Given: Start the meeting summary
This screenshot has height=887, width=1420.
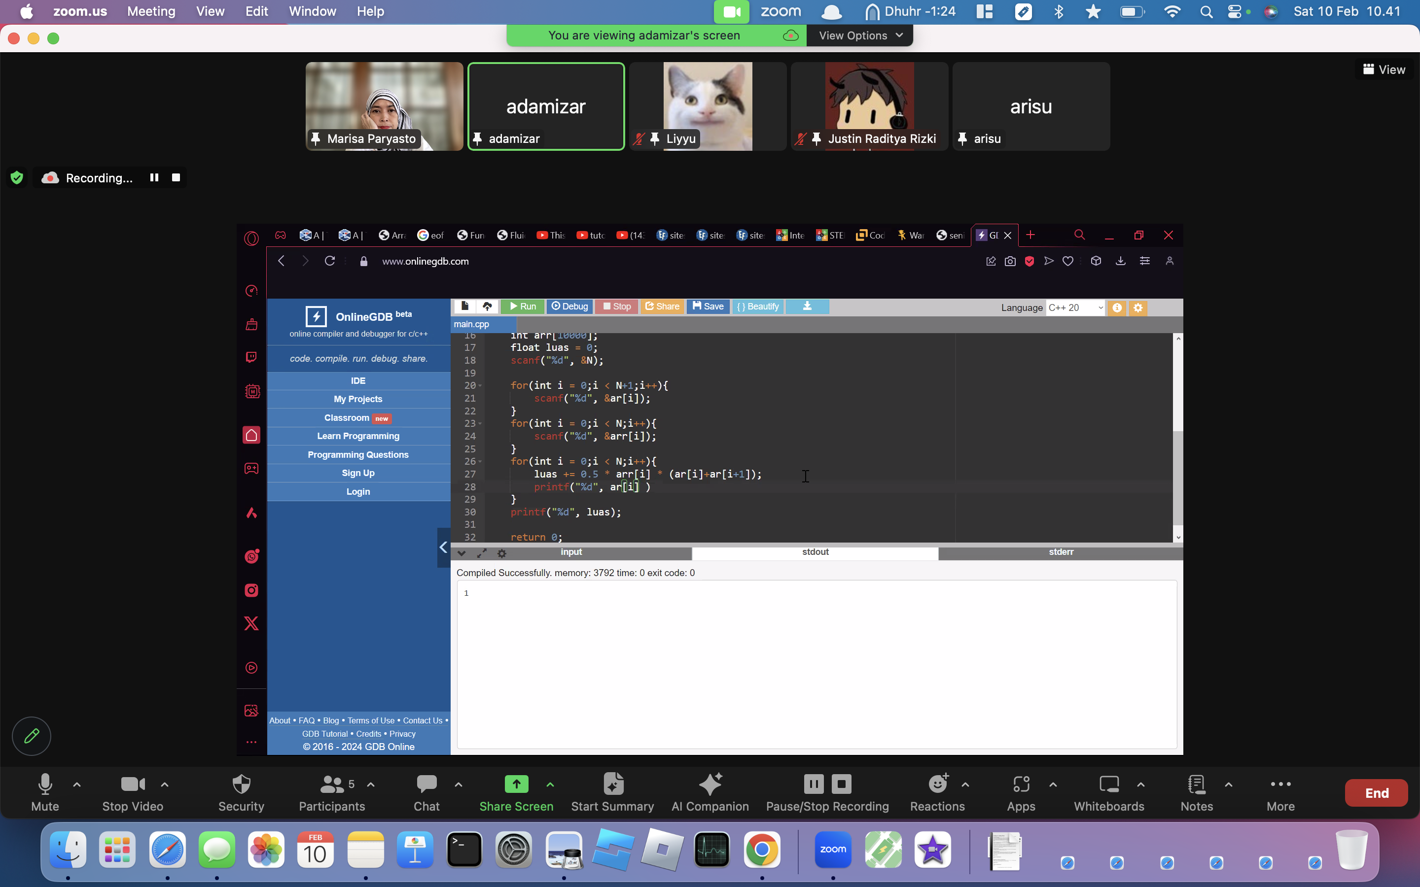Looking at the screenshot, I should click(612, 792).
